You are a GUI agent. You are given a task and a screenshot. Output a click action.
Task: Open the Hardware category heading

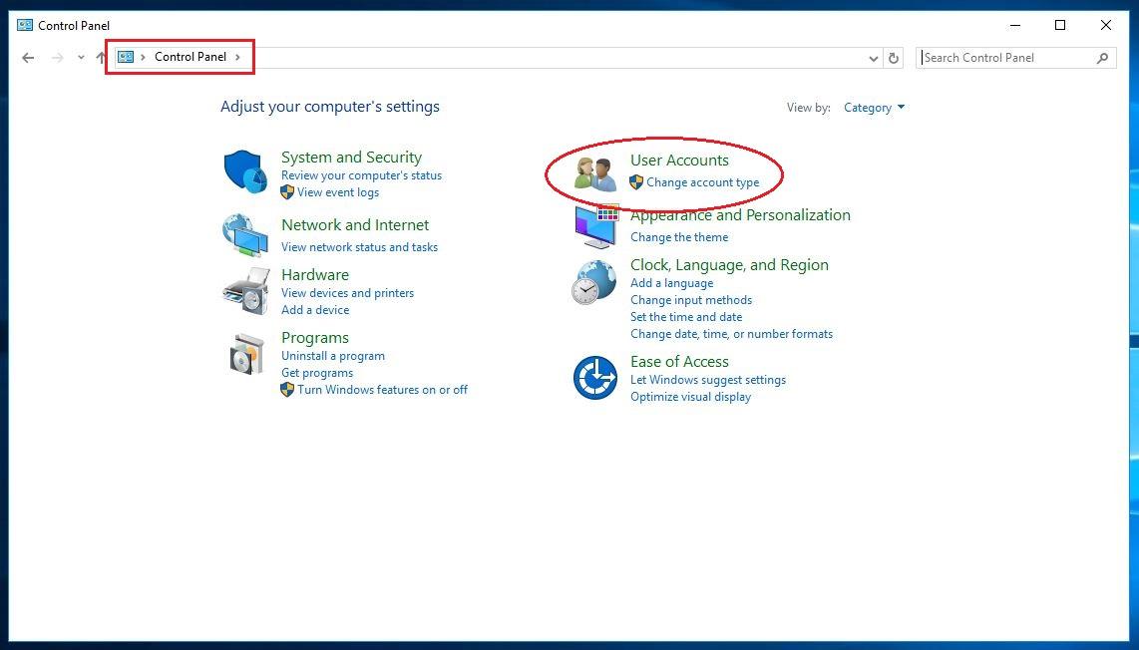click(x=315, y=274)
